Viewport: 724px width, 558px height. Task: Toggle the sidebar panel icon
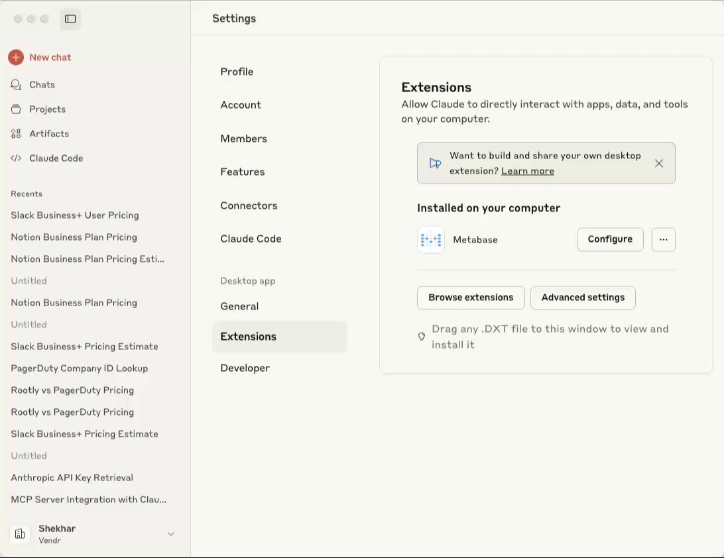[70, 19]
